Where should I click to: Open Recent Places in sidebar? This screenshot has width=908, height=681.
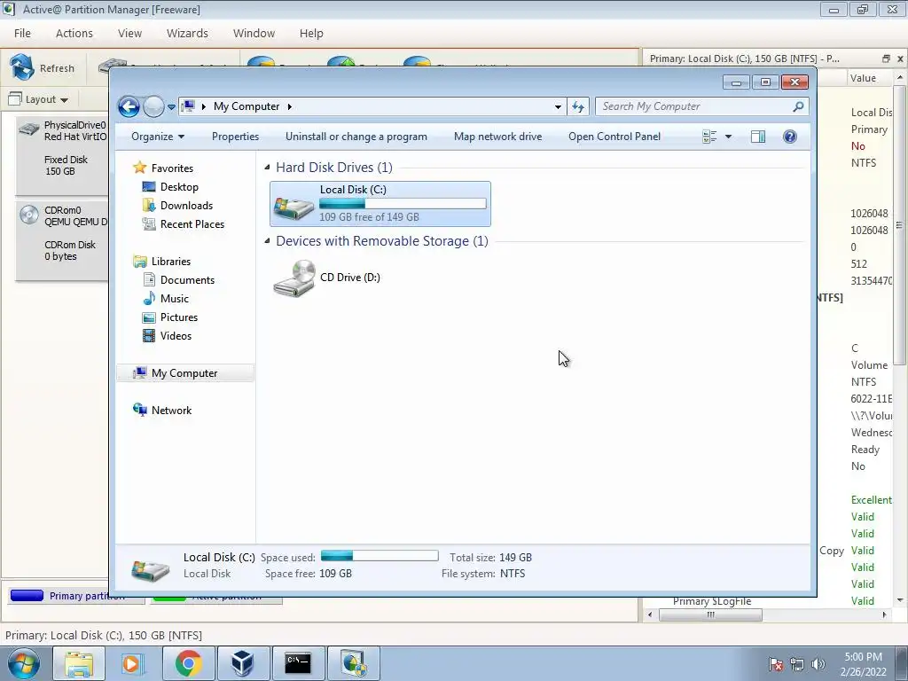(x=192, y=224)
